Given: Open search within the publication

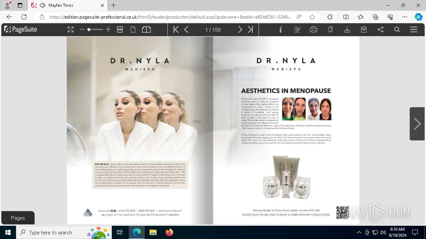Looking at the screenshot, I should click(397, 30).
